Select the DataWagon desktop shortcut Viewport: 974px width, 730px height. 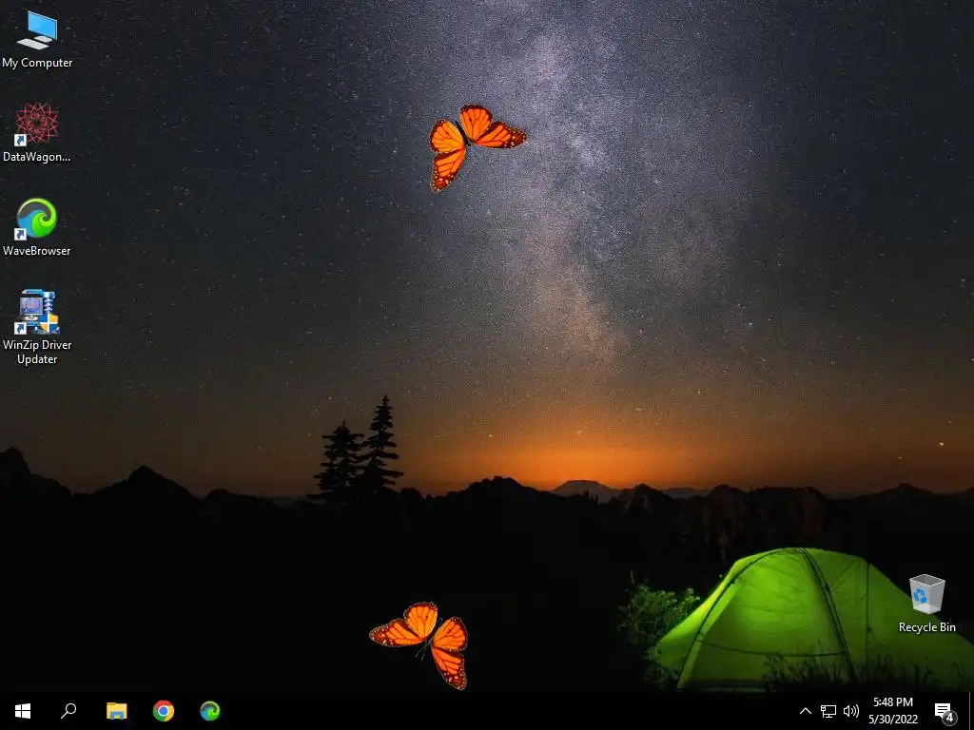click(37, 132)
